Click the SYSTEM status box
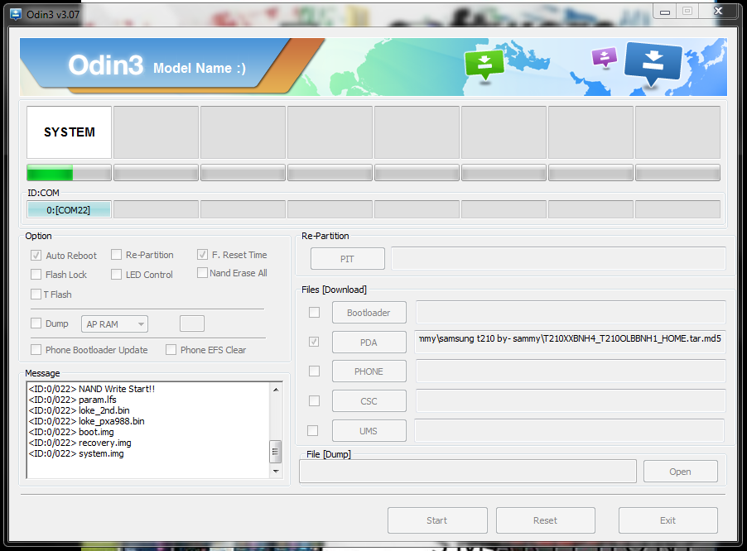 [69, 132]
